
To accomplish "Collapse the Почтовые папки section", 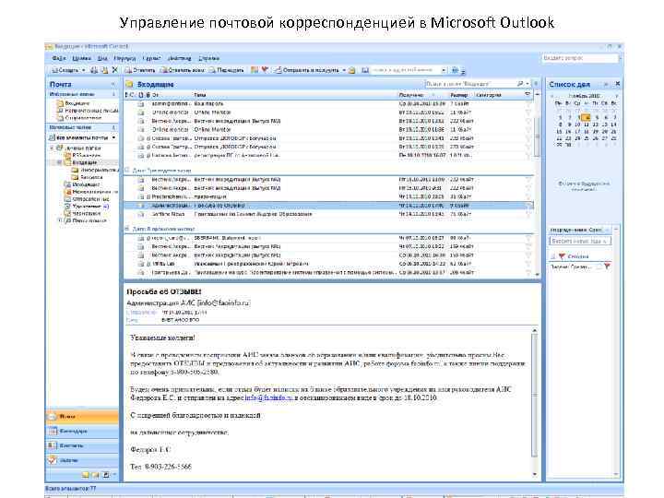I will pos(113,127).
